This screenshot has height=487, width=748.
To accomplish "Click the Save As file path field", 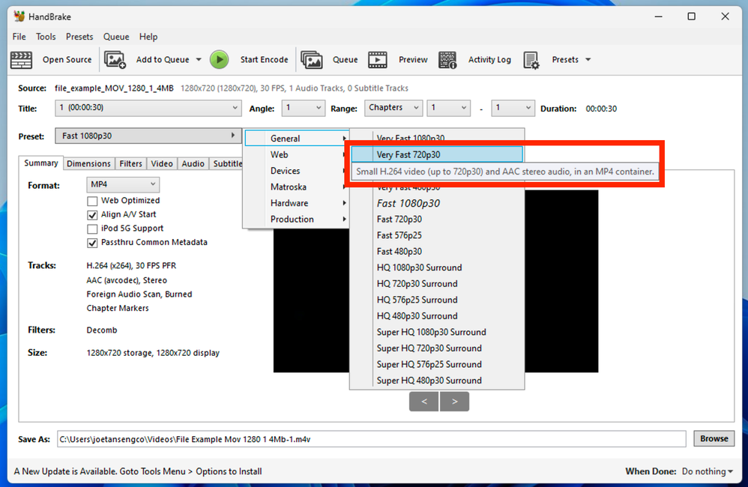I will point(372,439).
